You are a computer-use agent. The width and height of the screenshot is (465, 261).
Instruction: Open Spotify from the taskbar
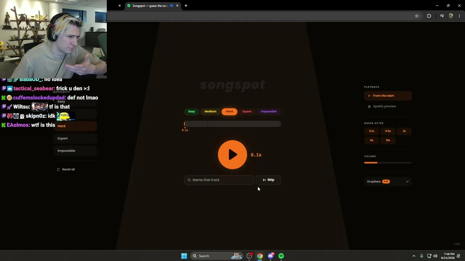pos(281,256)
